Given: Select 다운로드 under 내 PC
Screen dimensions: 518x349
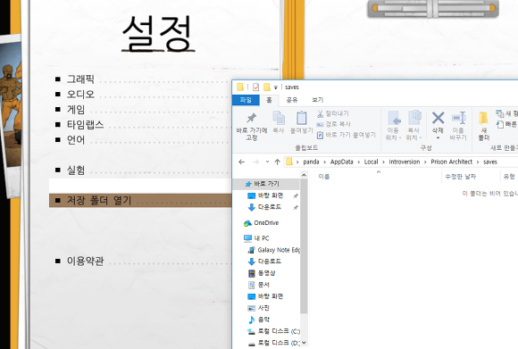Looking at the screenshot, I should [x=269, y=262].
